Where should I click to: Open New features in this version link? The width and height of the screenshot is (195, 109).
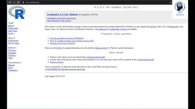pyautogui.click(x=59, y=21)
